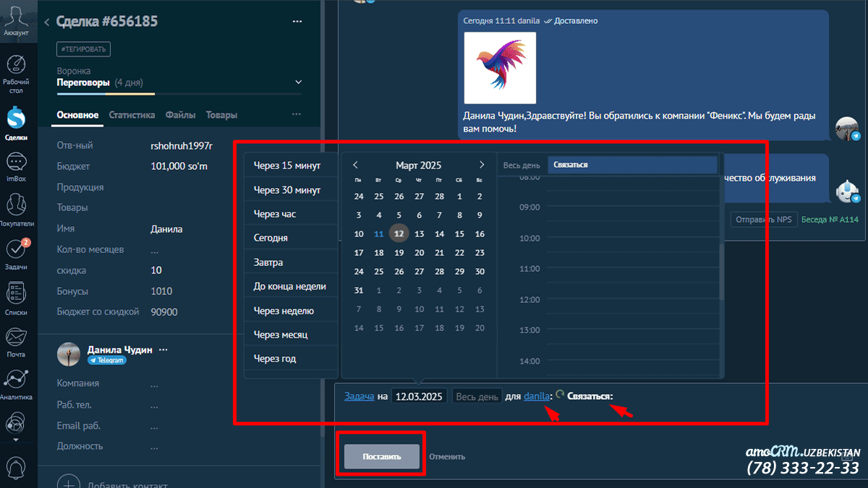Viewport: 868px width, 488px height.
Task: Click the скидка value 10
Action: [156, 270]
